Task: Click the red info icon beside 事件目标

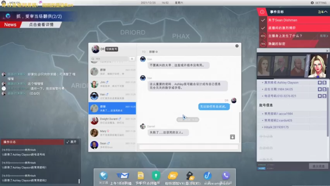Action: (262, 12)
